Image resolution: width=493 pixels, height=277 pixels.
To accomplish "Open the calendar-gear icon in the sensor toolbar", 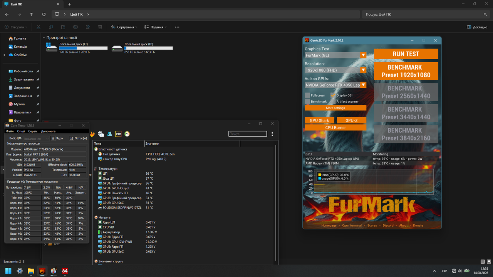I will point(101,134).
